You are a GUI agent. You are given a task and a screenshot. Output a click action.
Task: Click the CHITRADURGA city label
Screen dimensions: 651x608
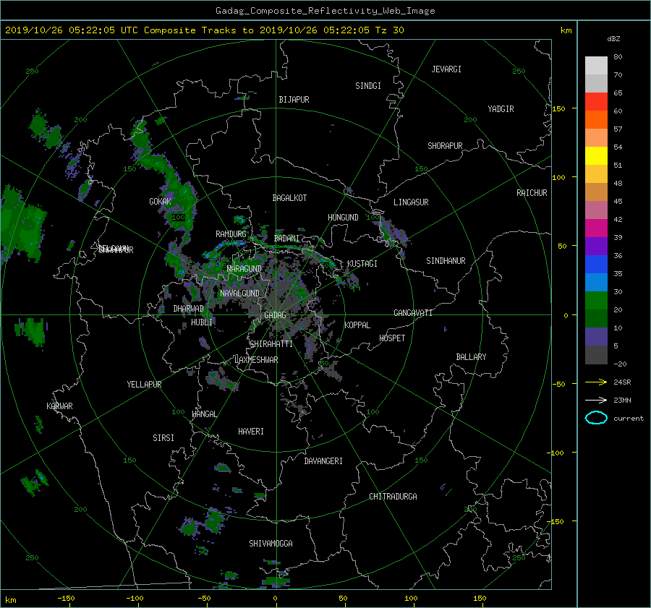pos(393,497)
